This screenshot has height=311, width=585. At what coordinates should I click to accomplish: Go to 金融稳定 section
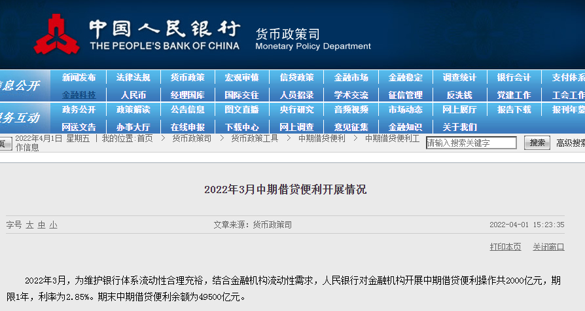click(406, 77)
